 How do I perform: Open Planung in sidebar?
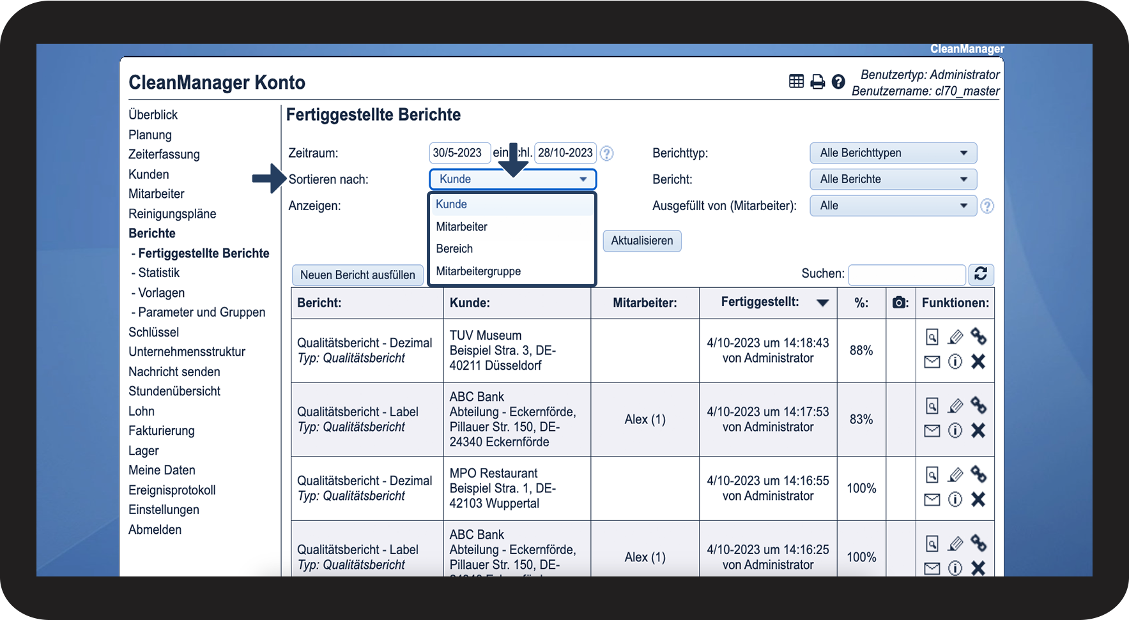point(150,135)
